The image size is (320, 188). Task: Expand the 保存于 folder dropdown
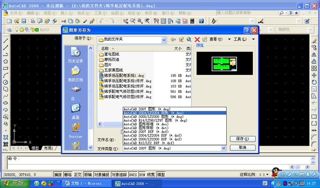pyautogui.click(x=164, y=40)
